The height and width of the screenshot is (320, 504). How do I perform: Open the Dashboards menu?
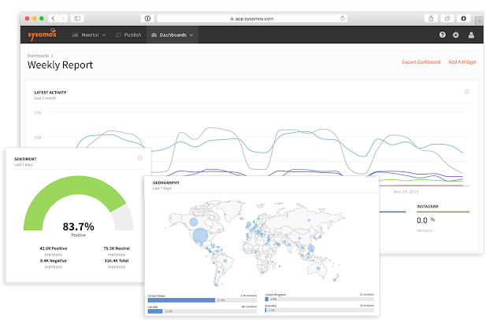(x=172, y=35)
